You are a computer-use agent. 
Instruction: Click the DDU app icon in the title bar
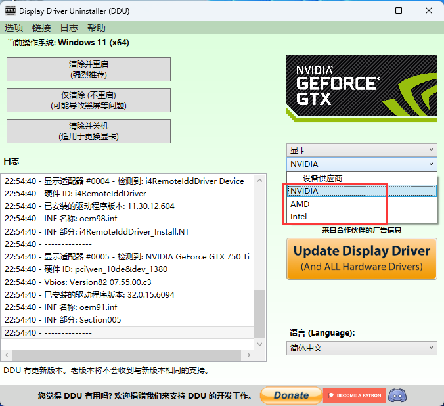pyautogui.click(x=11, y=11)
